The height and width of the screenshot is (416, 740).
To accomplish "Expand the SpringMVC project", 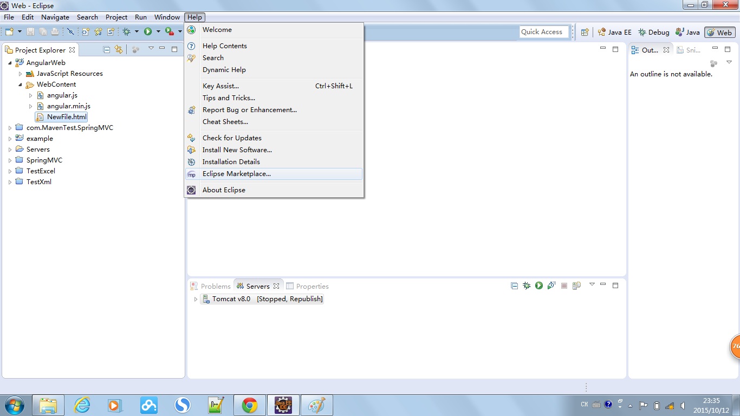I will (10, 160).
